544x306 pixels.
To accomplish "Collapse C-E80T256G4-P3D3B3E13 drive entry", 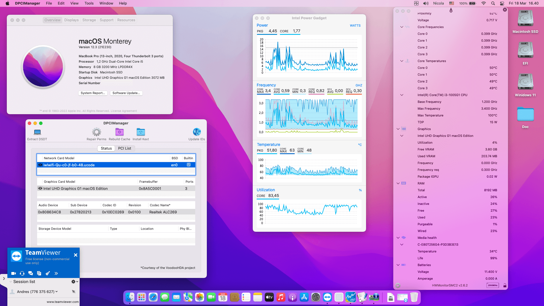I will [402, 245].
